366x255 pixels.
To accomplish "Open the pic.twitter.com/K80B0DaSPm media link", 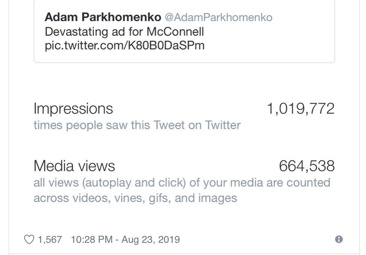I will click(x=124, y=46).
